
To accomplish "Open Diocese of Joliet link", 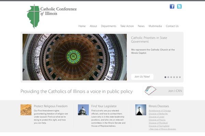I will tap(156, 117).
